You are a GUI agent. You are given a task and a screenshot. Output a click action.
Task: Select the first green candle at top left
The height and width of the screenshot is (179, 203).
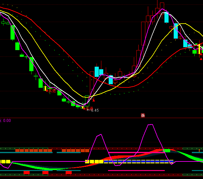coord(12,32)
